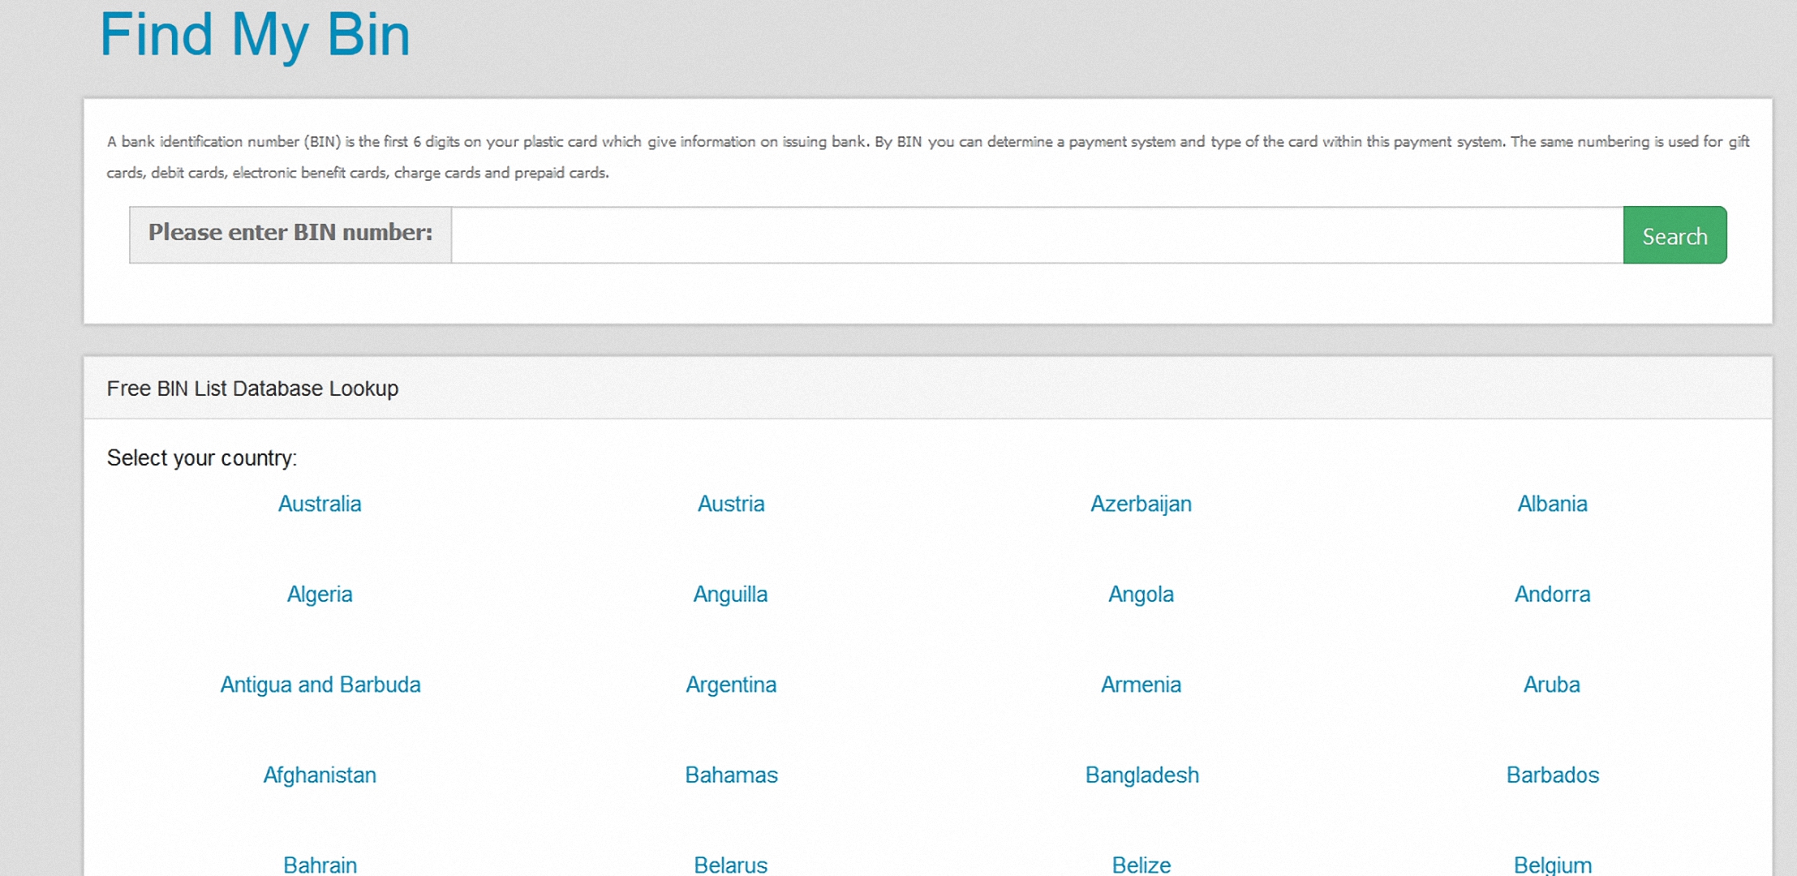Screen dimensions: 1797x876
Task: Open the Andorra country page
Action: pos(1551,595)
